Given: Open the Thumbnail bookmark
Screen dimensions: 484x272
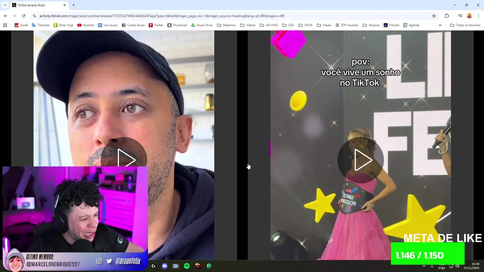Looking at the screenshot, I should [x=177, y=25].
